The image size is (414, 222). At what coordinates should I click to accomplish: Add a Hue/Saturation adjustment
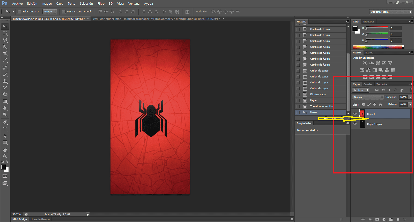[362, 70]
